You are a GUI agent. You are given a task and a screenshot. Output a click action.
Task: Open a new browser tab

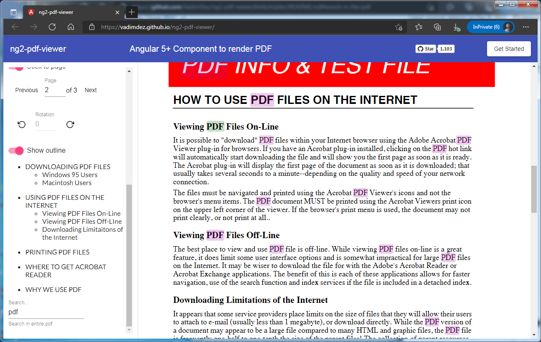coord(131,12)
